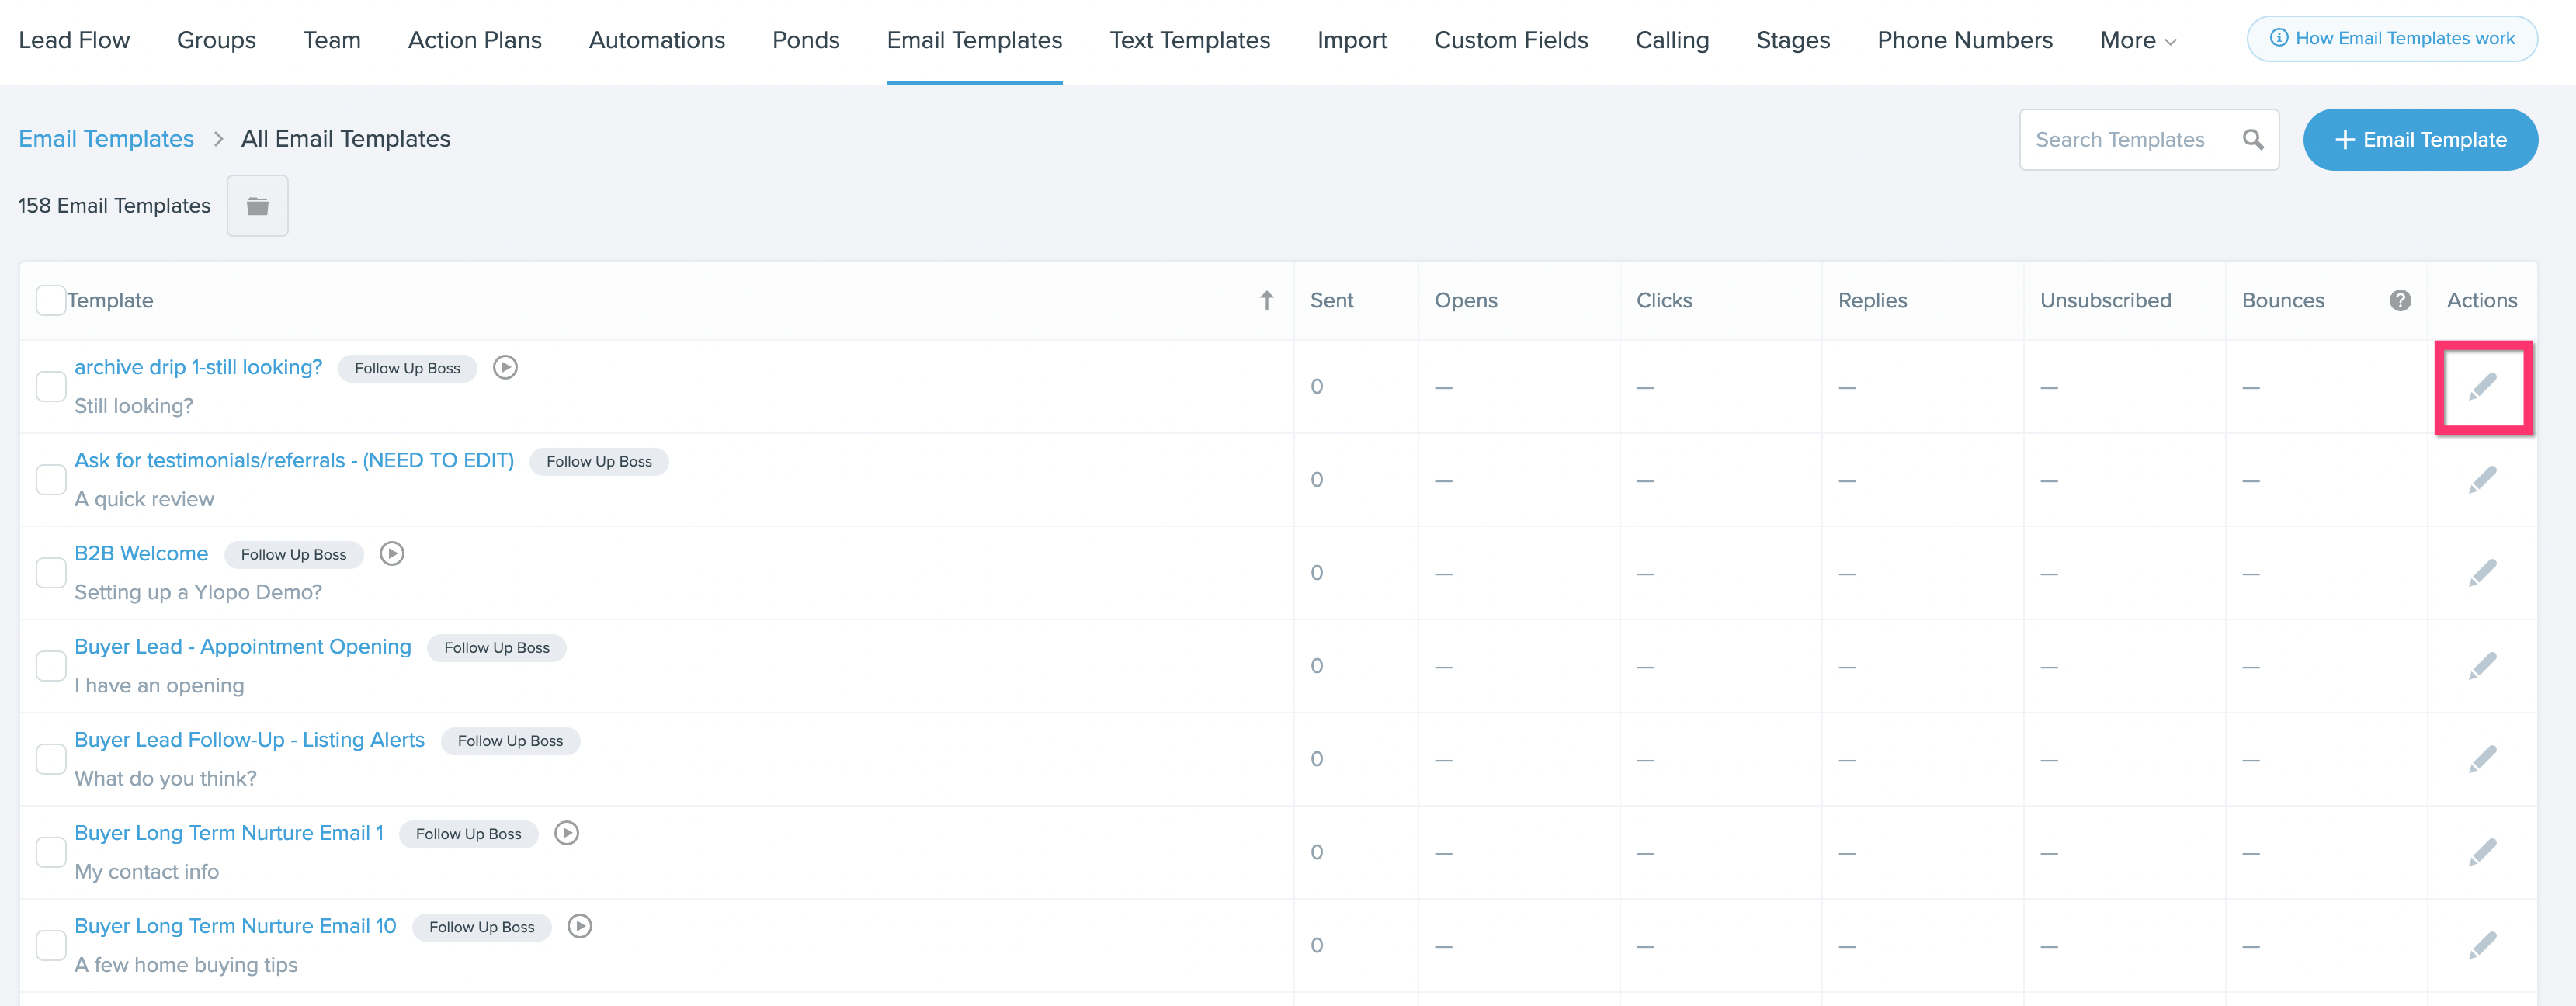2576x1006 pixels.
Task: Open the Stages tab
Action: pos(1793,41)
